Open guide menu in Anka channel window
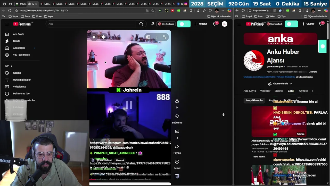The image size is (330, 186). coord(239,24)
